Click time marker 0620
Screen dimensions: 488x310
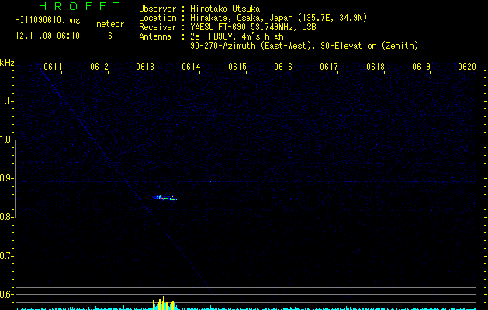click(467, 67)
